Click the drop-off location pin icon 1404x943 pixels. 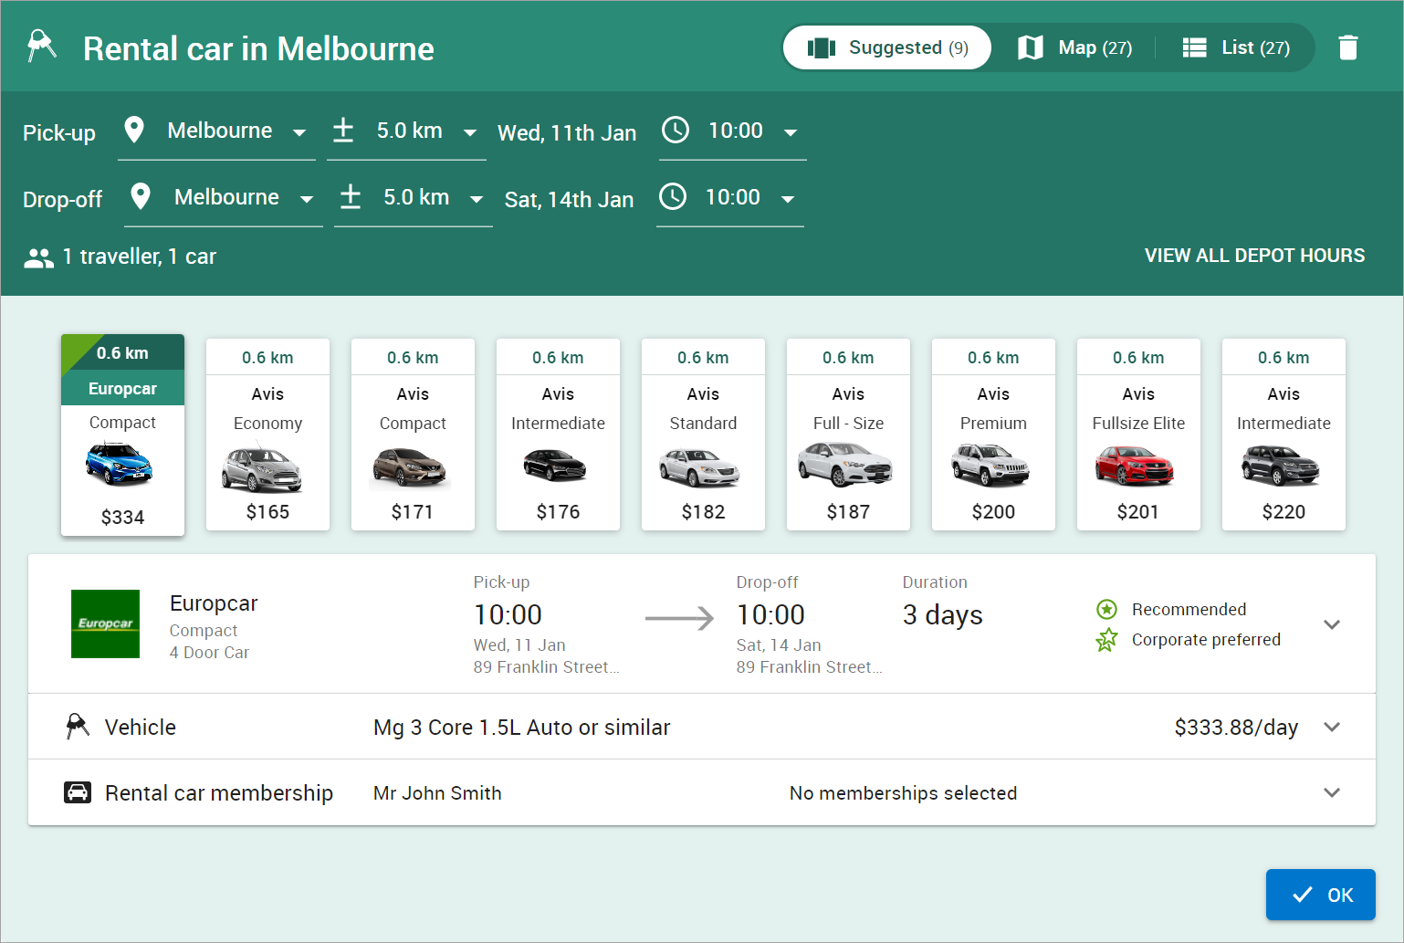click(141, 196)
